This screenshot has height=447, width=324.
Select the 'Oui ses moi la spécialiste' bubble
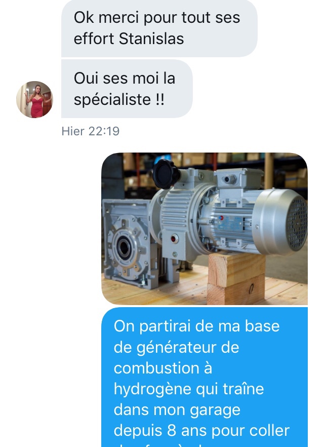point(127,89)
